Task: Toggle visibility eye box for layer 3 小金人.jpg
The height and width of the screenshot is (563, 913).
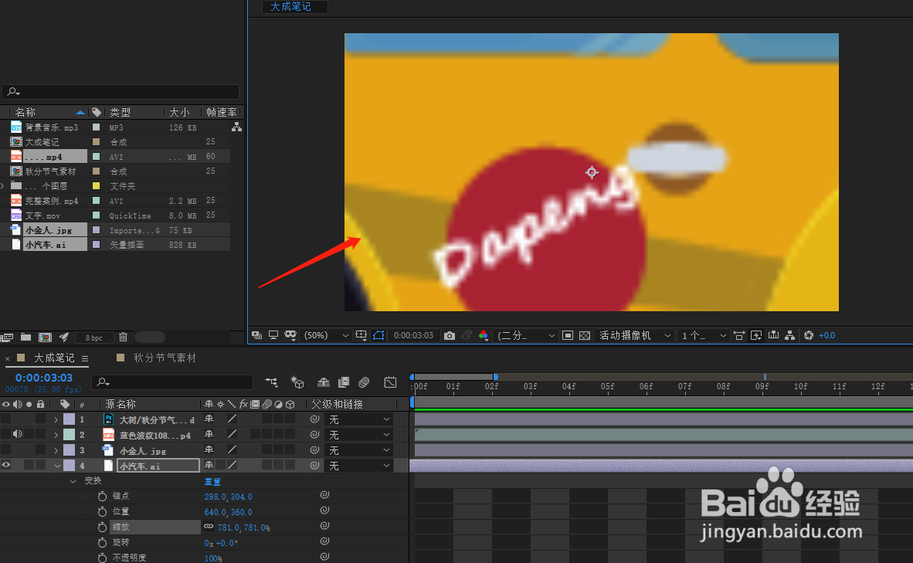Action: pos(6,449)
